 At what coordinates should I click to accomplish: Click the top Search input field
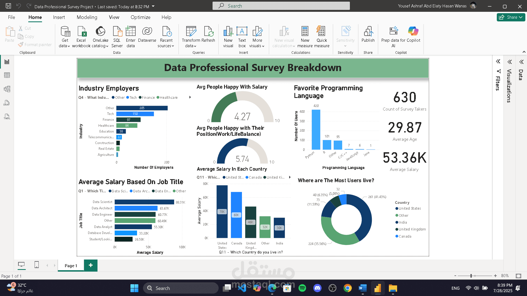point(281,6)
